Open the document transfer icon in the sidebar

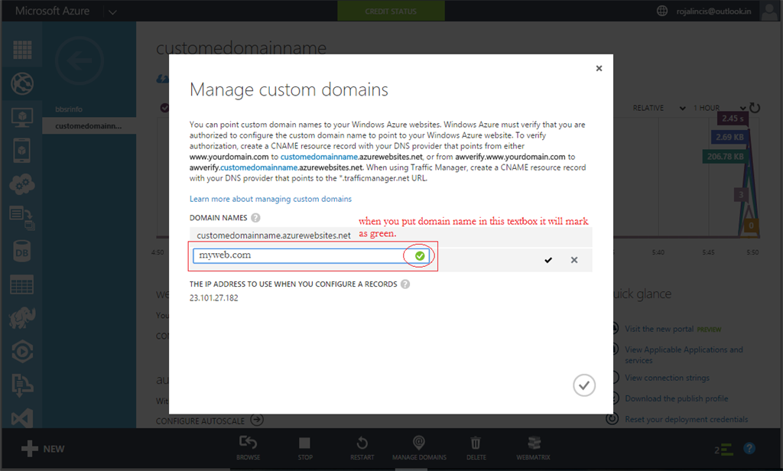[x=22, y=218]
